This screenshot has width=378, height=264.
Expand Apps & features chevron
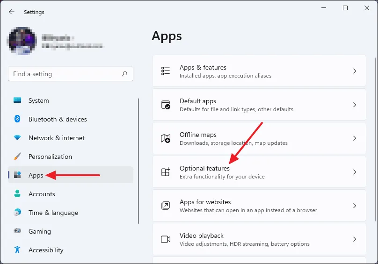click(355, 71)
